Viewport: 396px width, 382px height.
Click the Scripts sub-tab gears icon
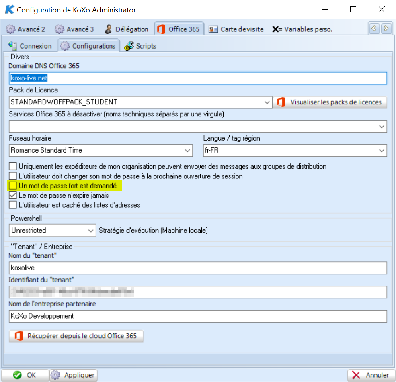pyautogui.click(x=129, y=46)
